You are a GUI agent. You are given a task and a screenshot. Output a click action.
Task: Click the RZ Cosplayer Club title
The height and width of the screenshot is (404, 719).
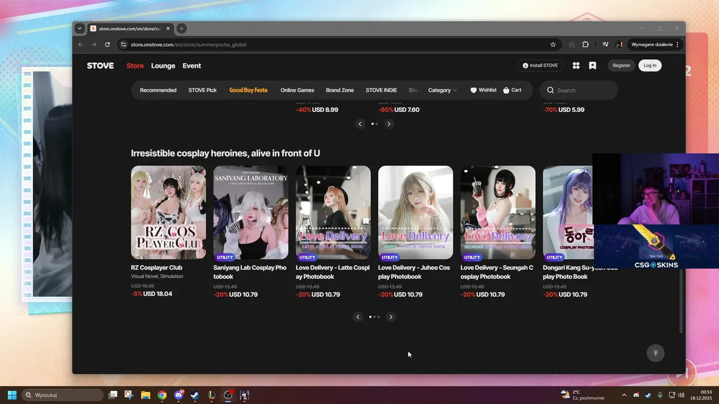pos(157,268)
